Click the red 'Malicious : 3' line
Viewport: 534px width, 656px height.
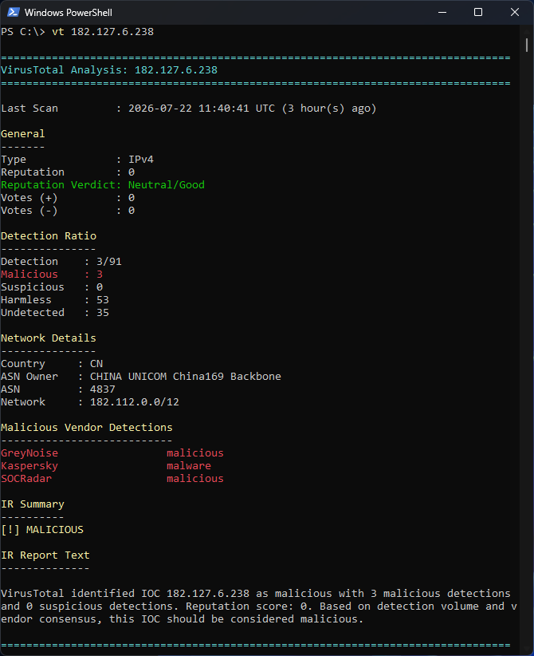52,275
